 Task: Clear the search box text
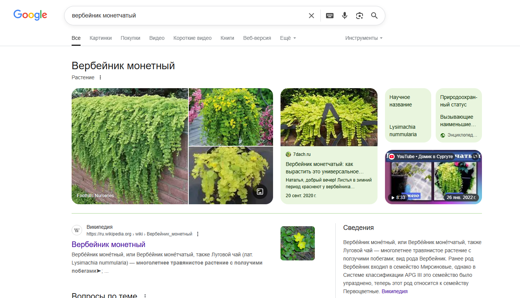coord(311,16)
